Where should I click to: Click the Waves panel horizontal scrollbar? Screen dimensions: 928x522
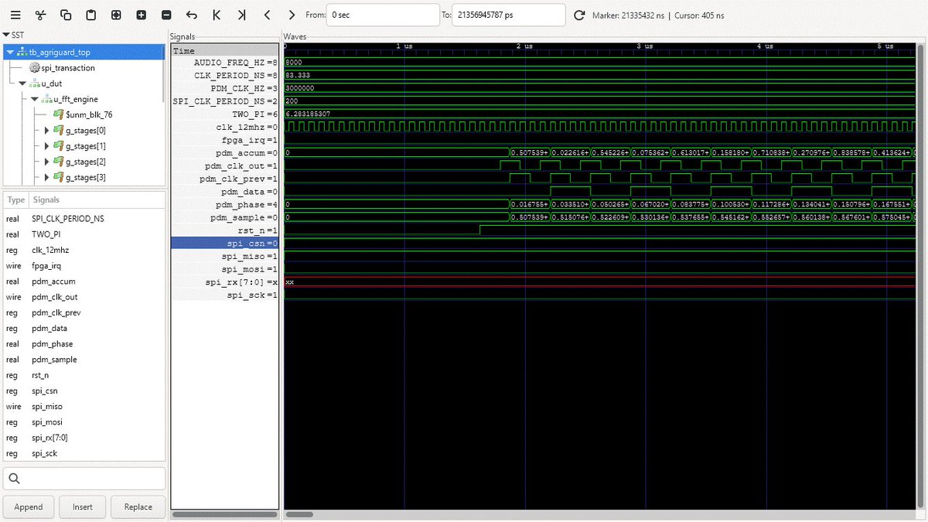click(299, 514)
